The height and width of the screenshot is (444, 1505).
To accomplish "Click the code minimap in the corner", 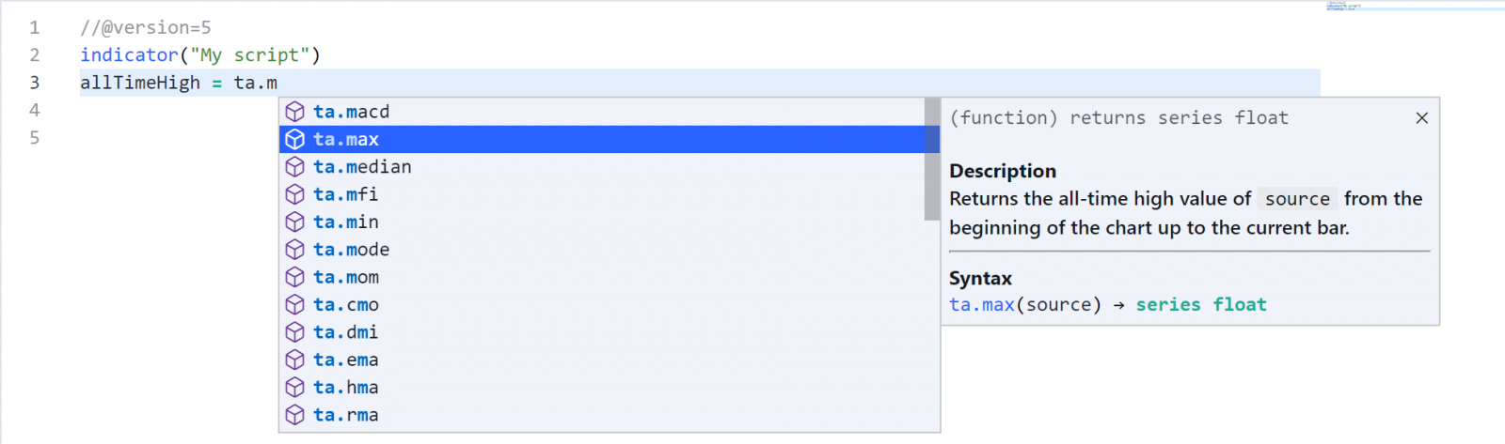I will click(x=1343, y=7).
